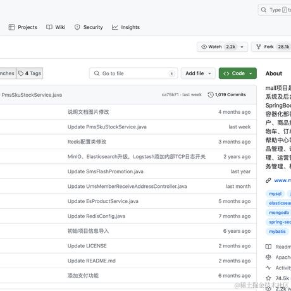The height and width of the screenshot is (291, 291).
Task: Open the commit hash ca75b71
Action: click(170, 95)
